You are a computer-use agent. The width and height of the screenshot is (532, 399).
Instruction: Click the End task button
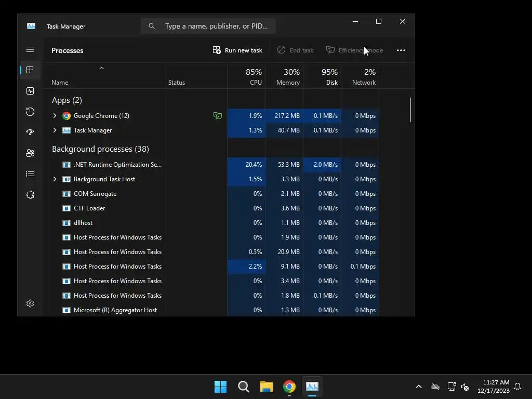295,50
